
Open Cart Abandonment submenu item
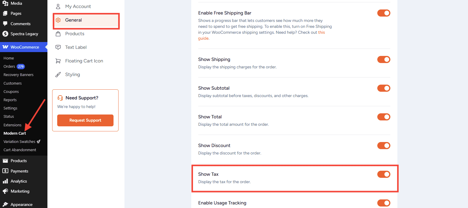click(20, 150)
